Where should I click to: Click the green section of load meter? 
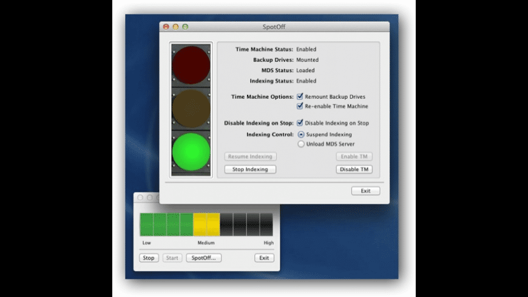[166, 224]
